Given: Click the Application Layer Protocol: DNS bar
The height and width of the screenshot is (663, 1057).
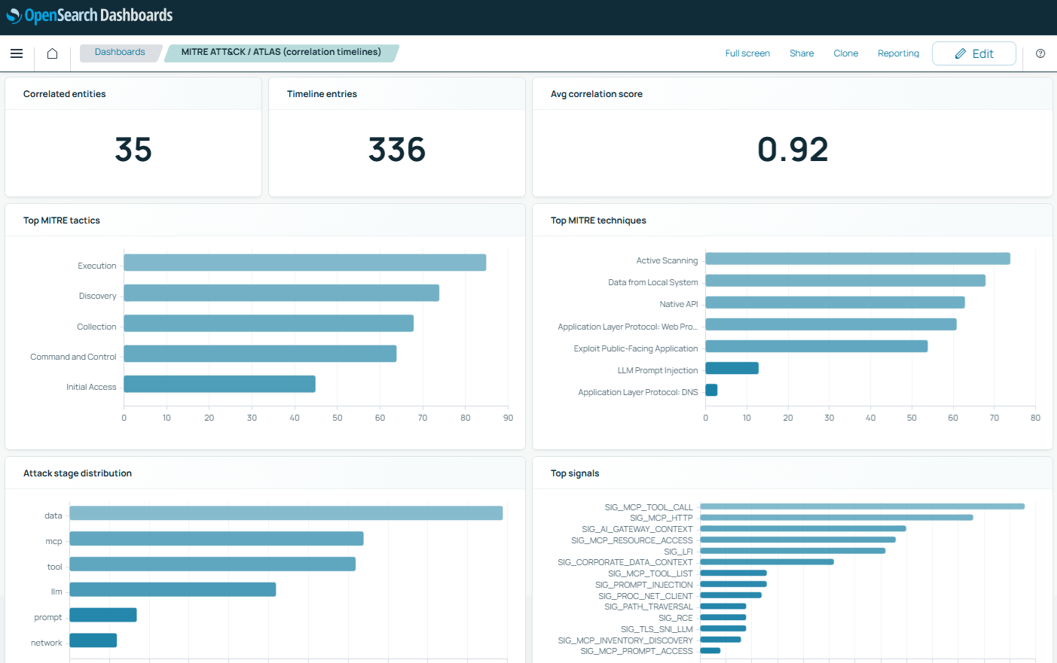Looking at the screenshot, I should click(711, 390).
